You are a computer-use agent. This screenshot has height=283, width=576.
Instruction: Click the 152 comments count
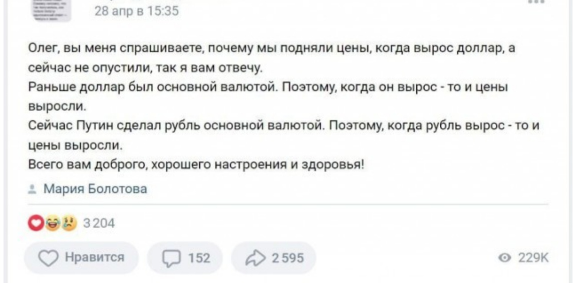coord(199,258)
